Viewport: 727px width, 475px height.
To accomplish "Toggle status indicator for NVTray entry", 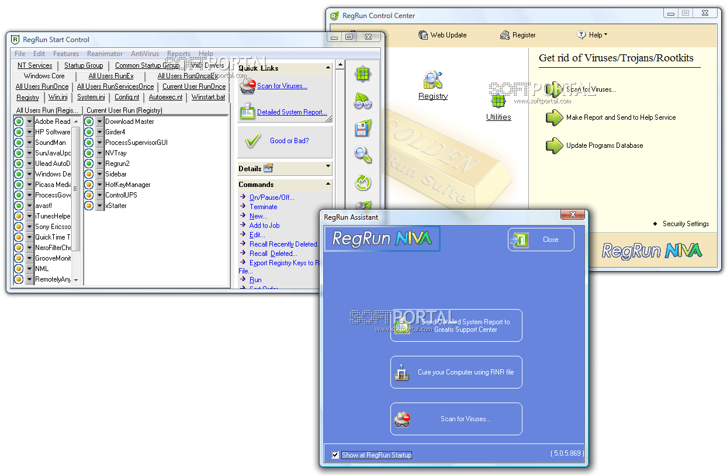I will pos(89,153).
